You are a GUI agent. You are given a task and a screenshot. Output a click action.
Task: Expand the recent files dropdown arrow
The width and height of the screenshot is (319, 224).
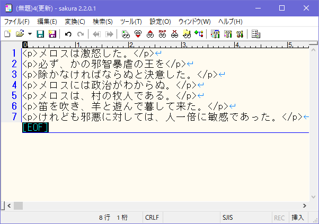[x=30, y=34]
